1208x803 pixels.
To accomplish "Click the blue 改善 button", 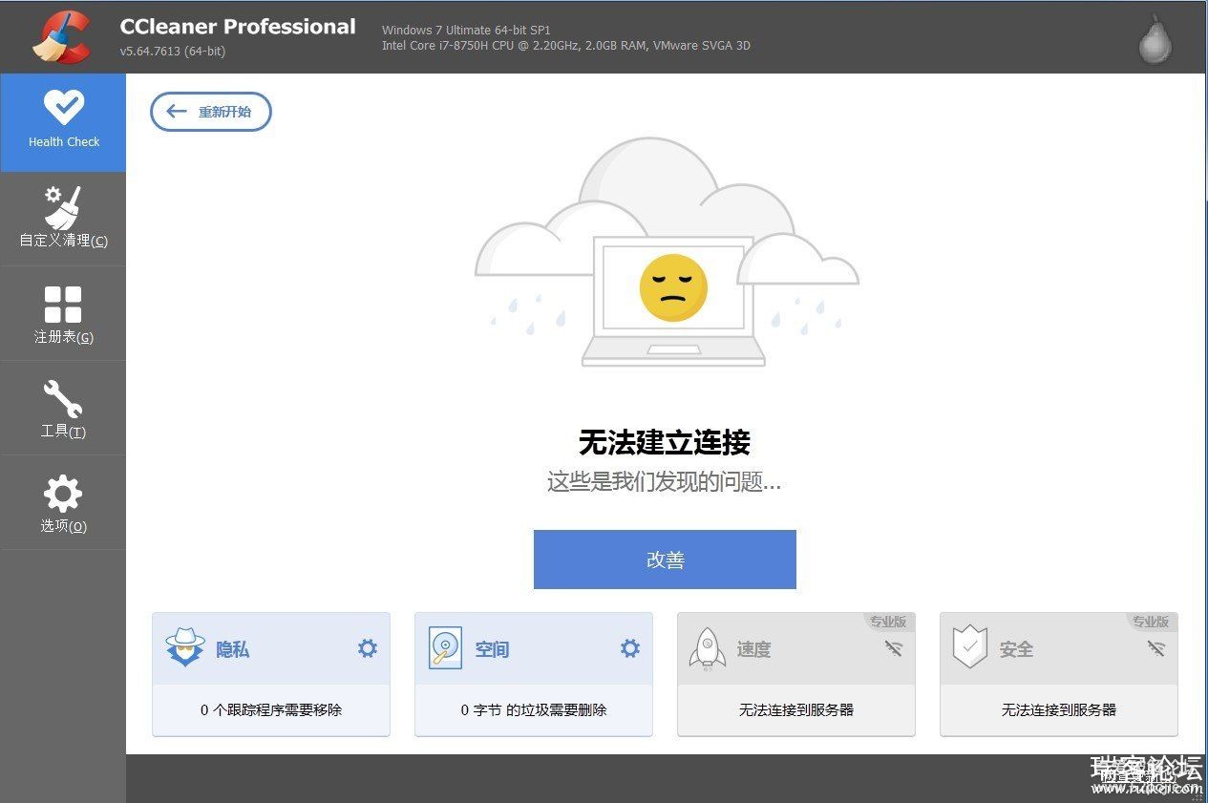I will (665, 560).
